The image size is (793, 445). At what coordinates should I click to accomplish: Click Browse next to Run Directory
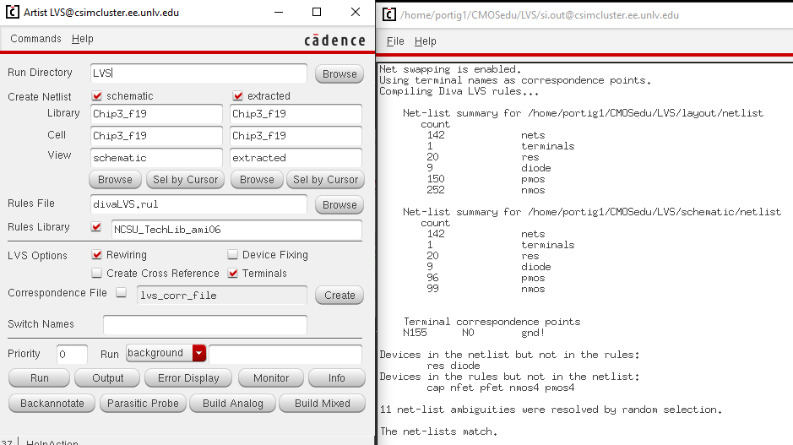click(x=339, y=74)
